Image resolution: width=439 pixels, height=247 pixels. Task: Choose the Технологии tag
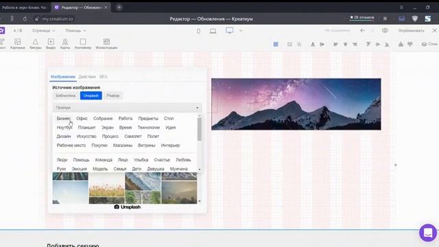(x=148, y=128)
